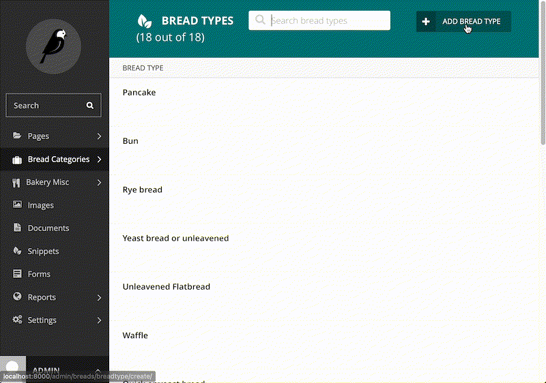The image size is (546, 383).
Task: Click the Bread Categories suitcase icon
Action: pos(17,159)
